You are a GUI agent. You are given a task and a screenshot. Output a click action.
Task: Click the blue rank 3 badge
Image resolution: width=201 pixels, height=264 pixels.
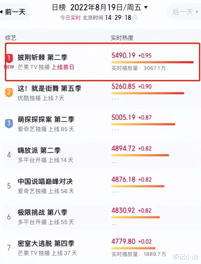pos(9,123)
